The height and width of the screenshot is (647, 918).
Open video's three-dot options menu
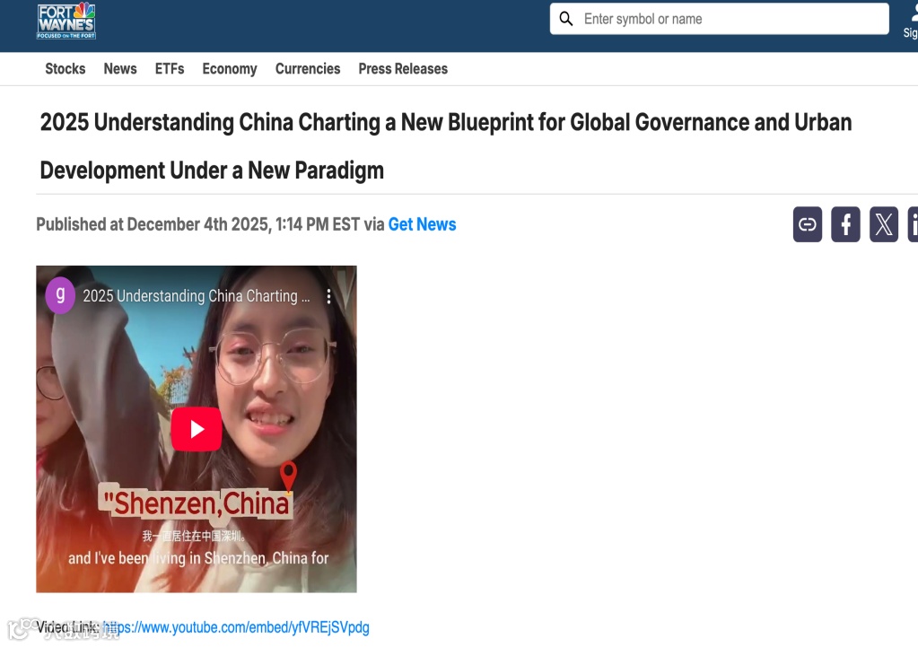328,296
